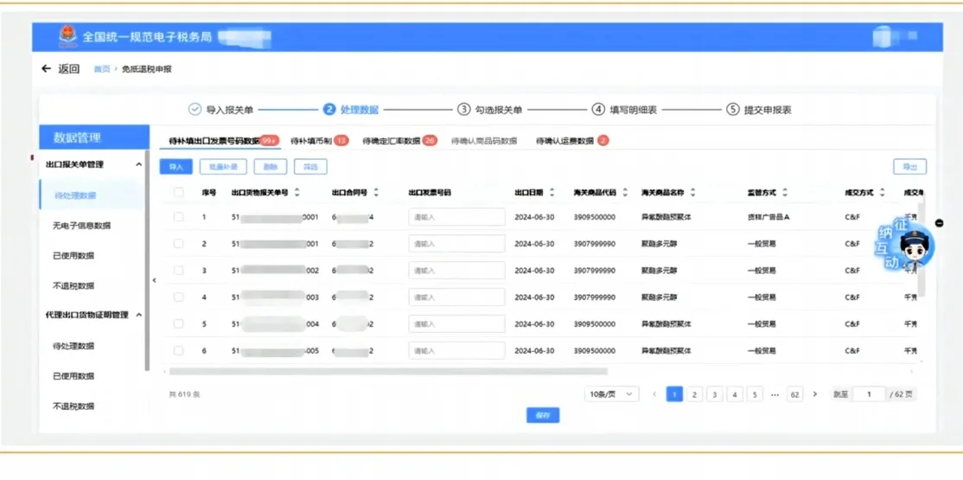The image size is (963, 480).
Task: Click step 4 填写明细表 circle
Action: tap(598, 109)
